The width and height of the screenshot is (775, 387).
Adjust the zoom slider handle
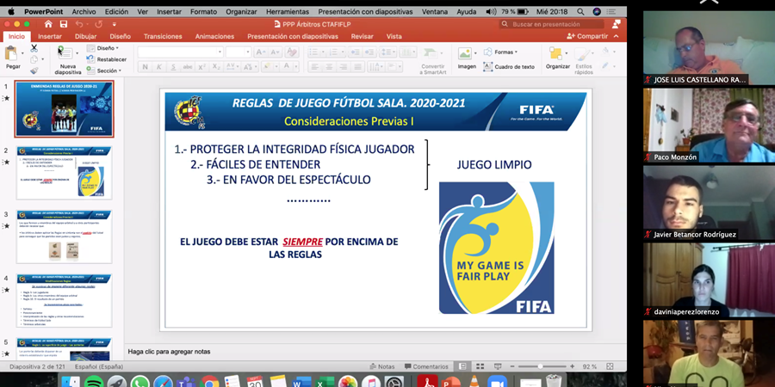pyautogui.click(x=540, y=366)
